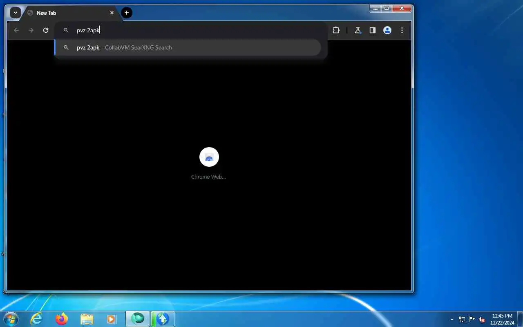Open Windows Media Player from taskbar
The height and width of the screenshot is (327, 523).
pyautogui.click(x=112, y=319)
